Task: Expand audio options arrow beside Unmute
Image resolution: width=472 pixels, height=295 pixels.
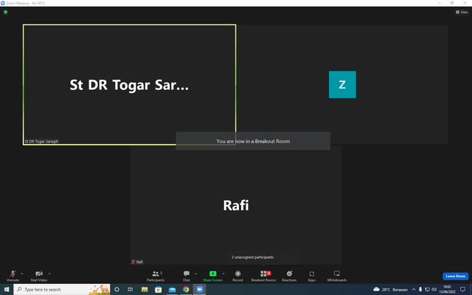Action: (21, 274)
